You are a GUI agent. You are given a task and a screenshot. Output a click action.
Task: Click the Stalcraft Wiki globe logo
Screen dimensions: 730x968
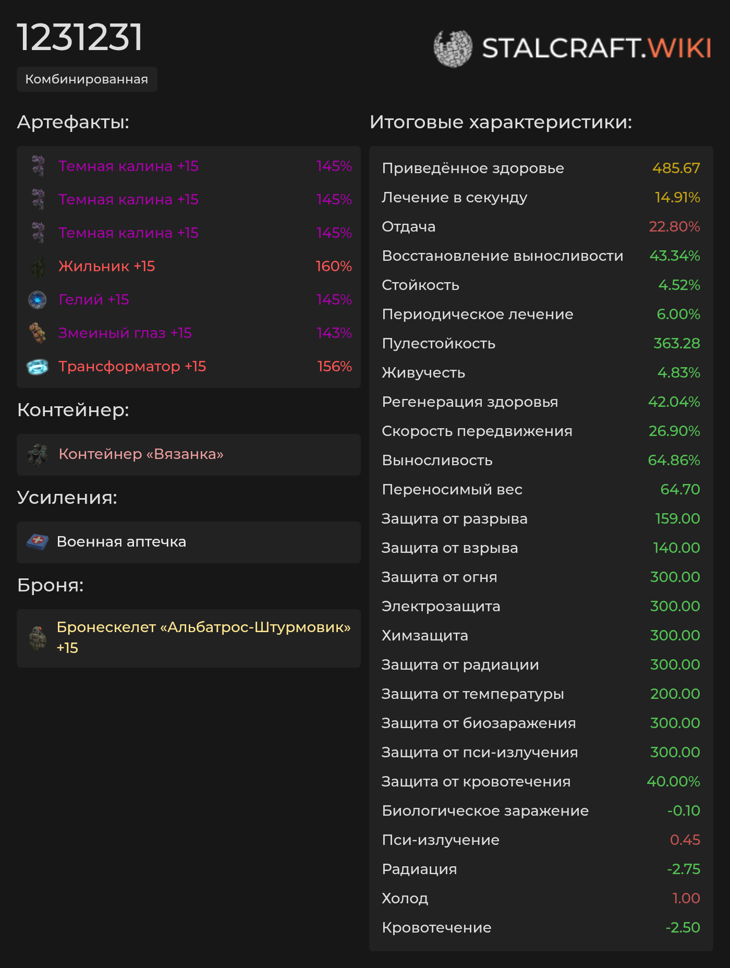click(453, 48)
